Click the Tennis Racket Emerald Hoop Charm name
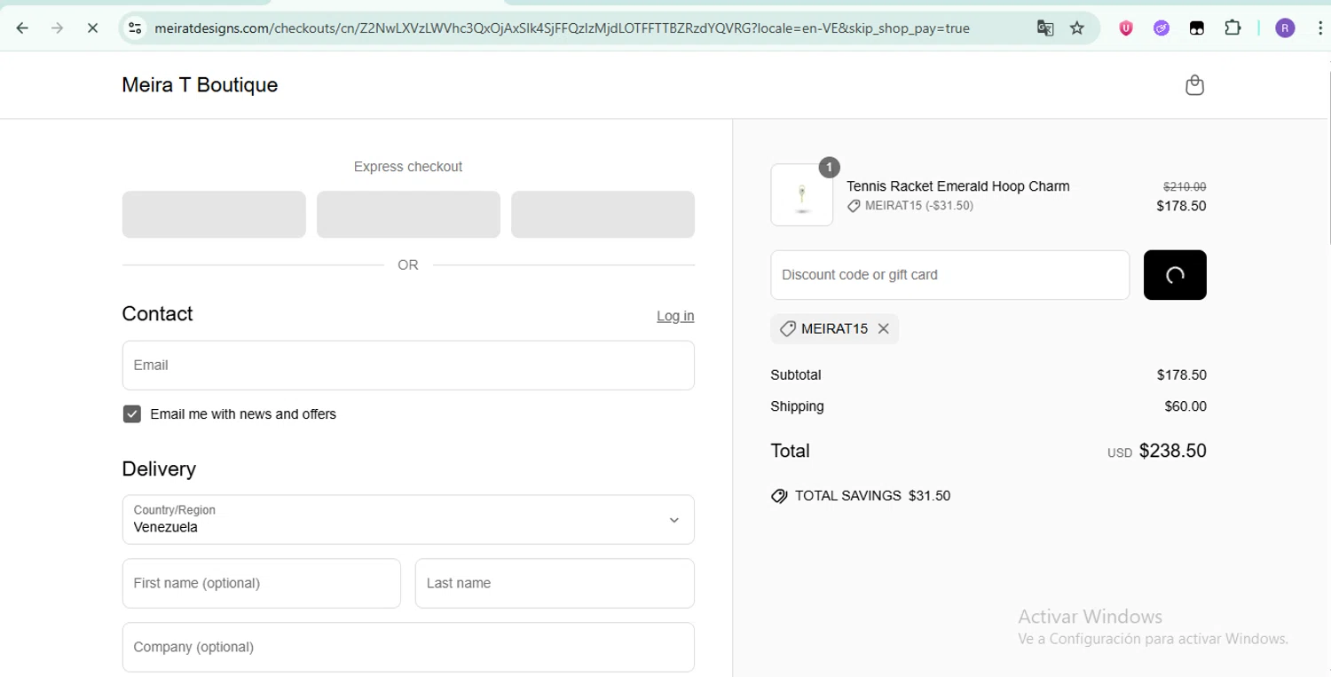 pos(957,186)
